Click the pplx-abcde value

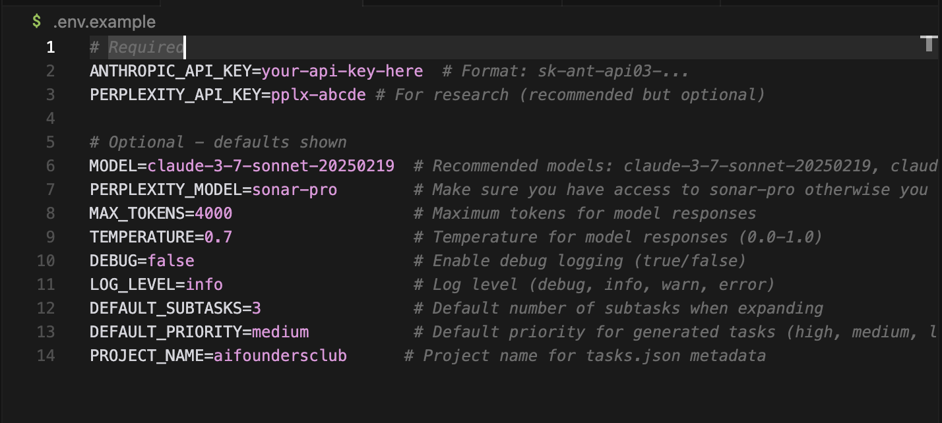point(318,95)
